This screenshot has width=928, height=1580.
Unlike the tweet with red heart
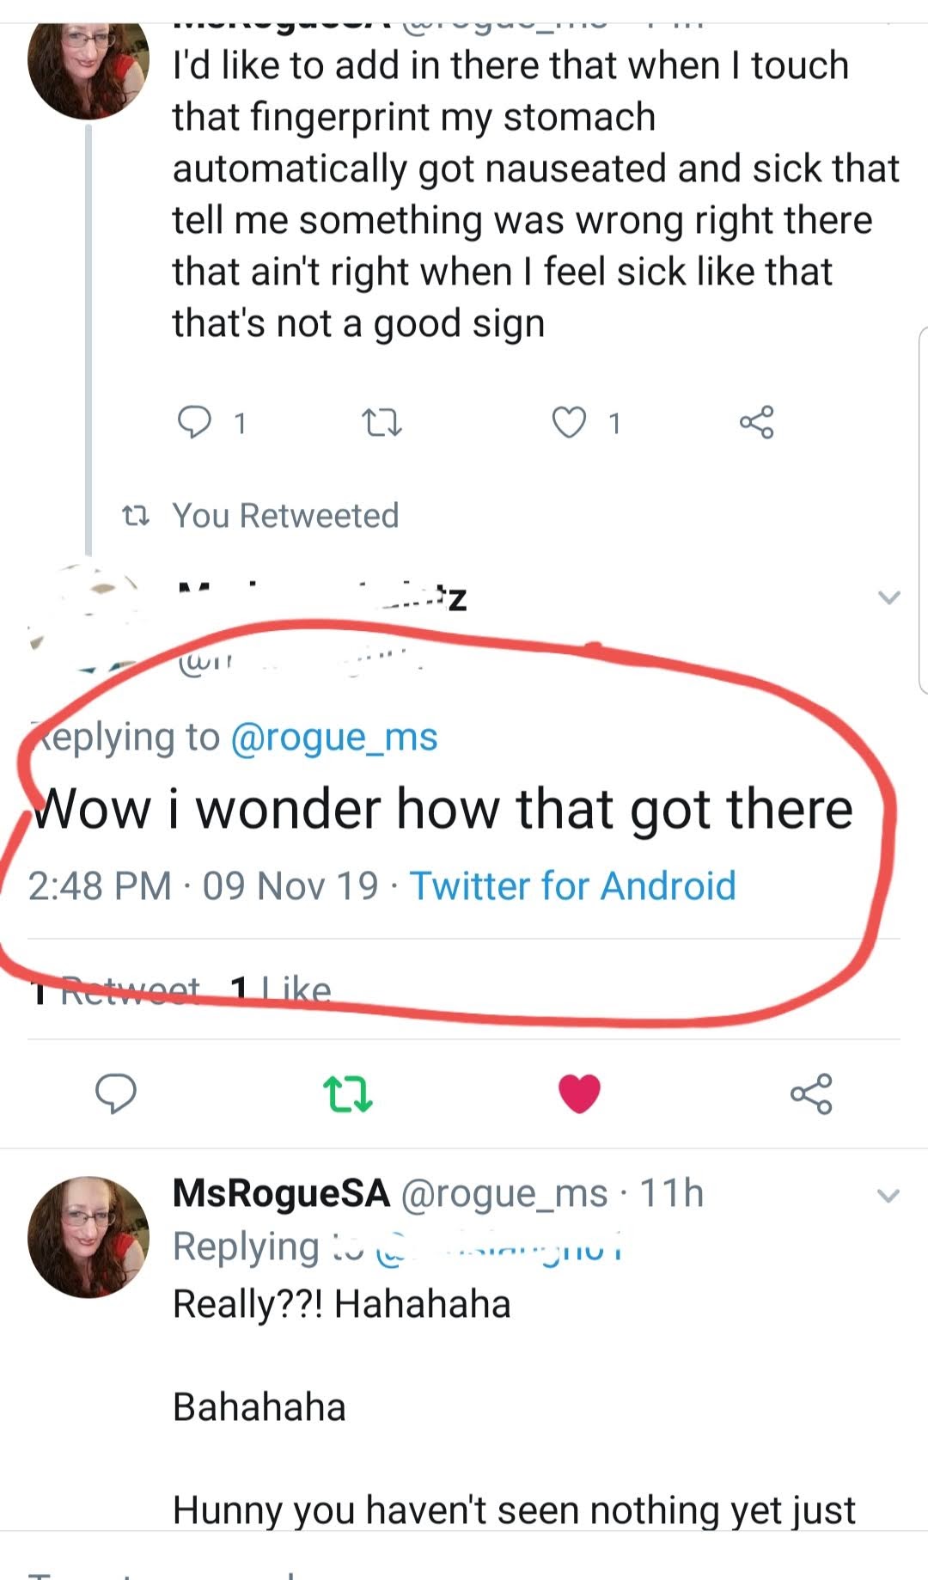(579, 1093)
